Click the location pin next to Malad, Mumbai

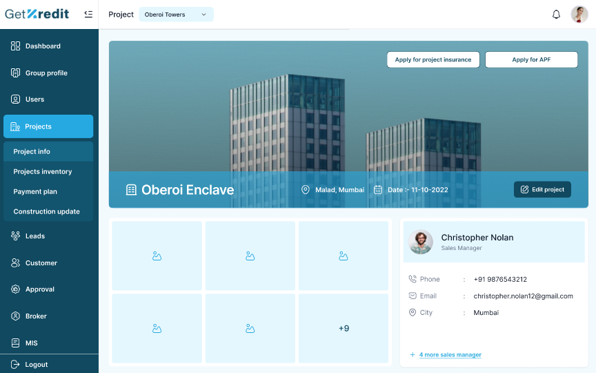coord(305,189)
